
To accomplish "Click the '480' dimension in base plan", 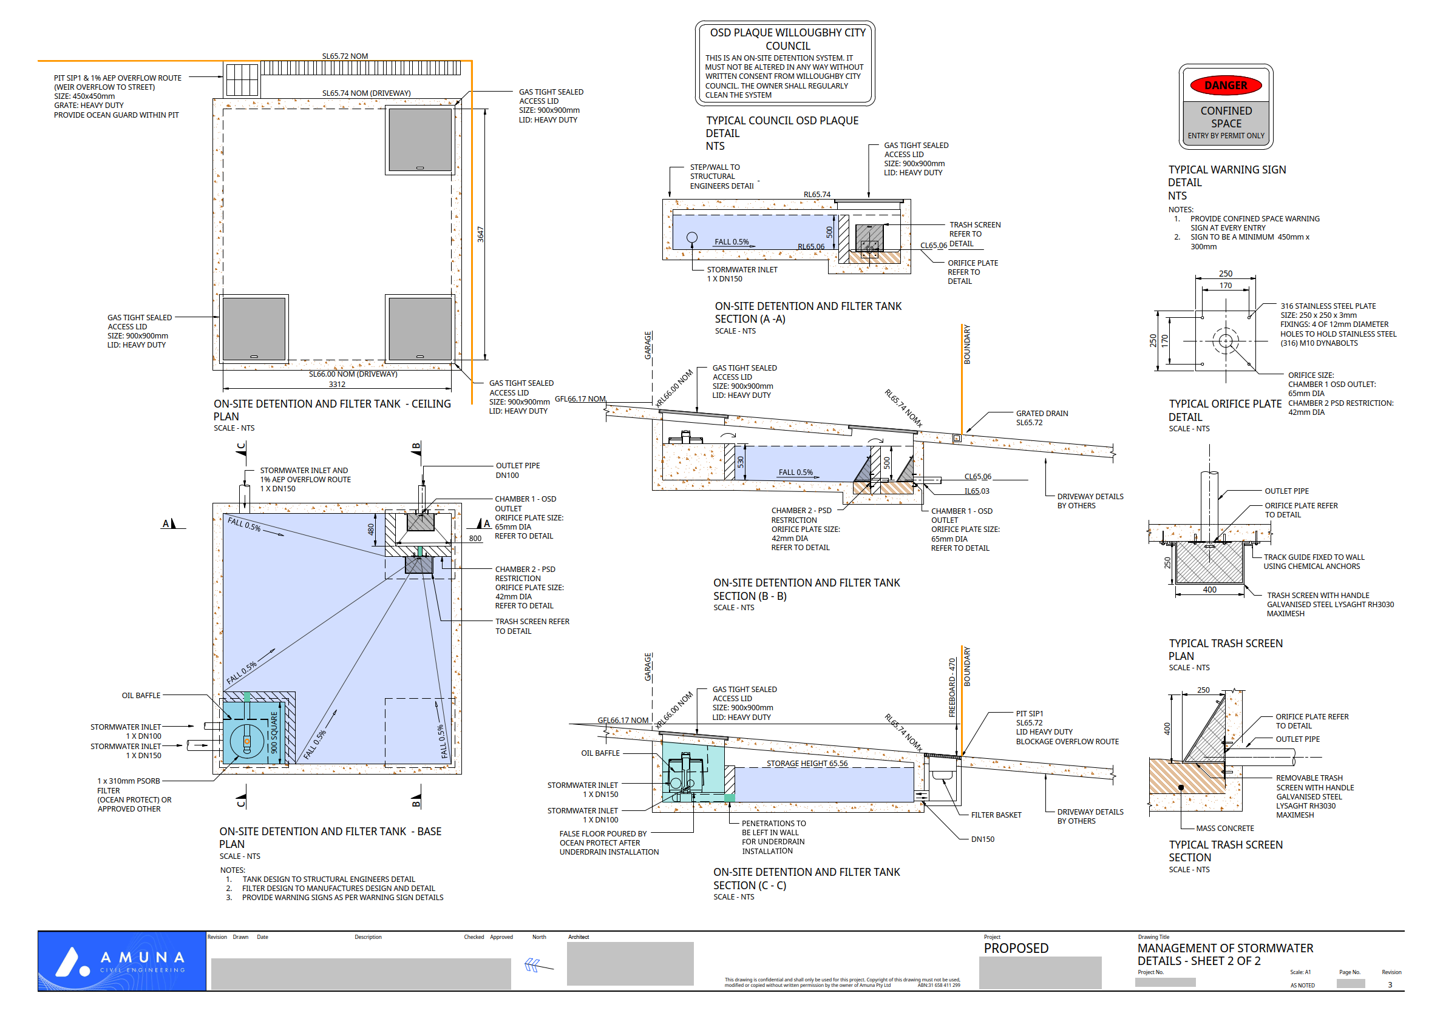I will click(x=371, y=530).
